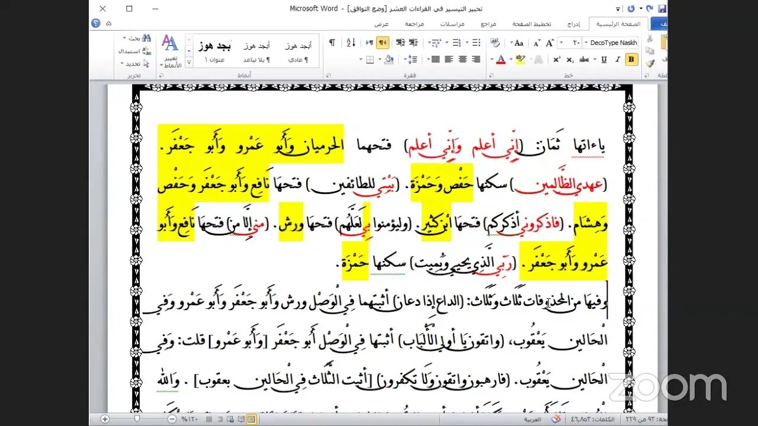
Task: Center the paragraph text
Action: coord(462,59)
